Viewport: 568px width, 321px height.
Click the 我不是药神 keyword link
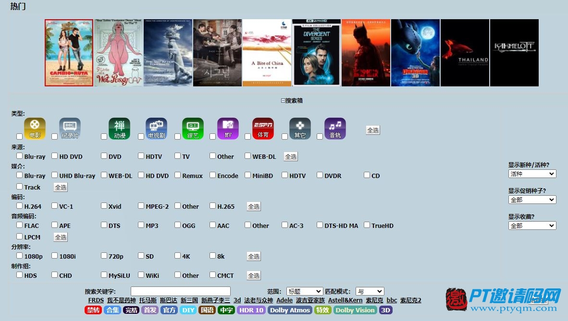tap(122, 300)
